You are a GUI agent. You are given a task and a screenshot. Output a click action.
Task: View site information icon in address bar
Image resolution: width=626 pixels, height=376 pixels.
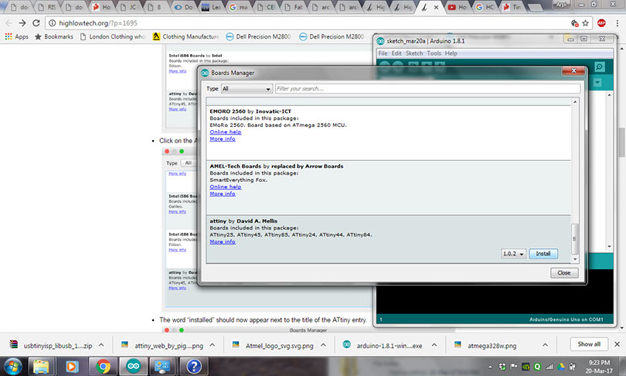52,23
